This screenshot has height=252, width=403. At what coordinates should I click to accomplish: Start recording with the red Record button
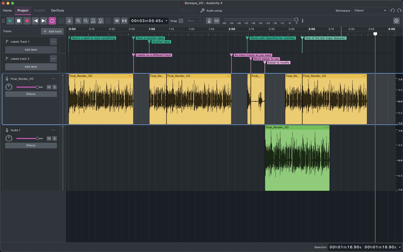27,21
